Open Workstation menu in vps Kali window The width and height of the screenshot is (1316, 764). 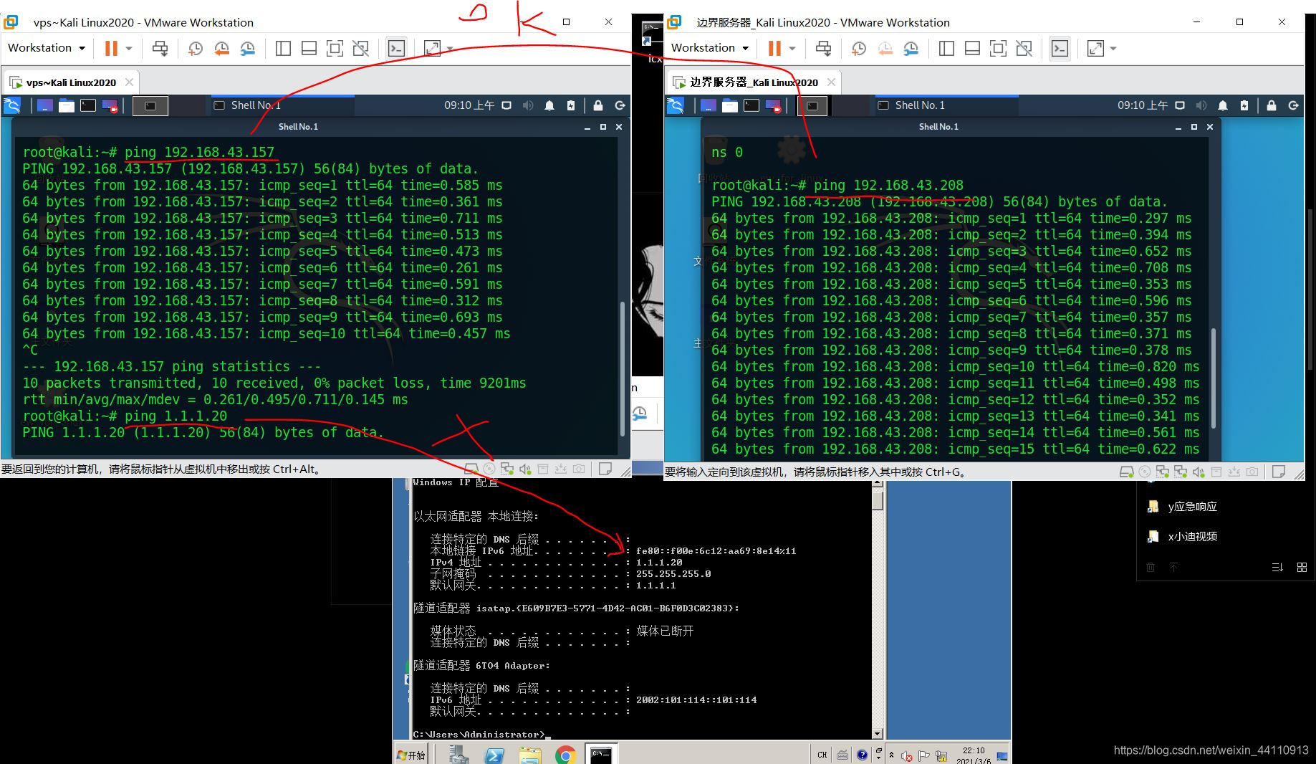click(x=47, y=48)
